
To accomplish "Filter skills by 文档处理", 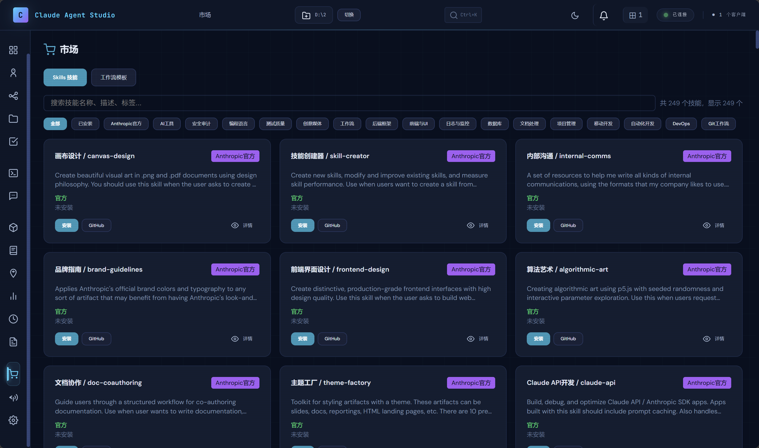I will point(530,124).
